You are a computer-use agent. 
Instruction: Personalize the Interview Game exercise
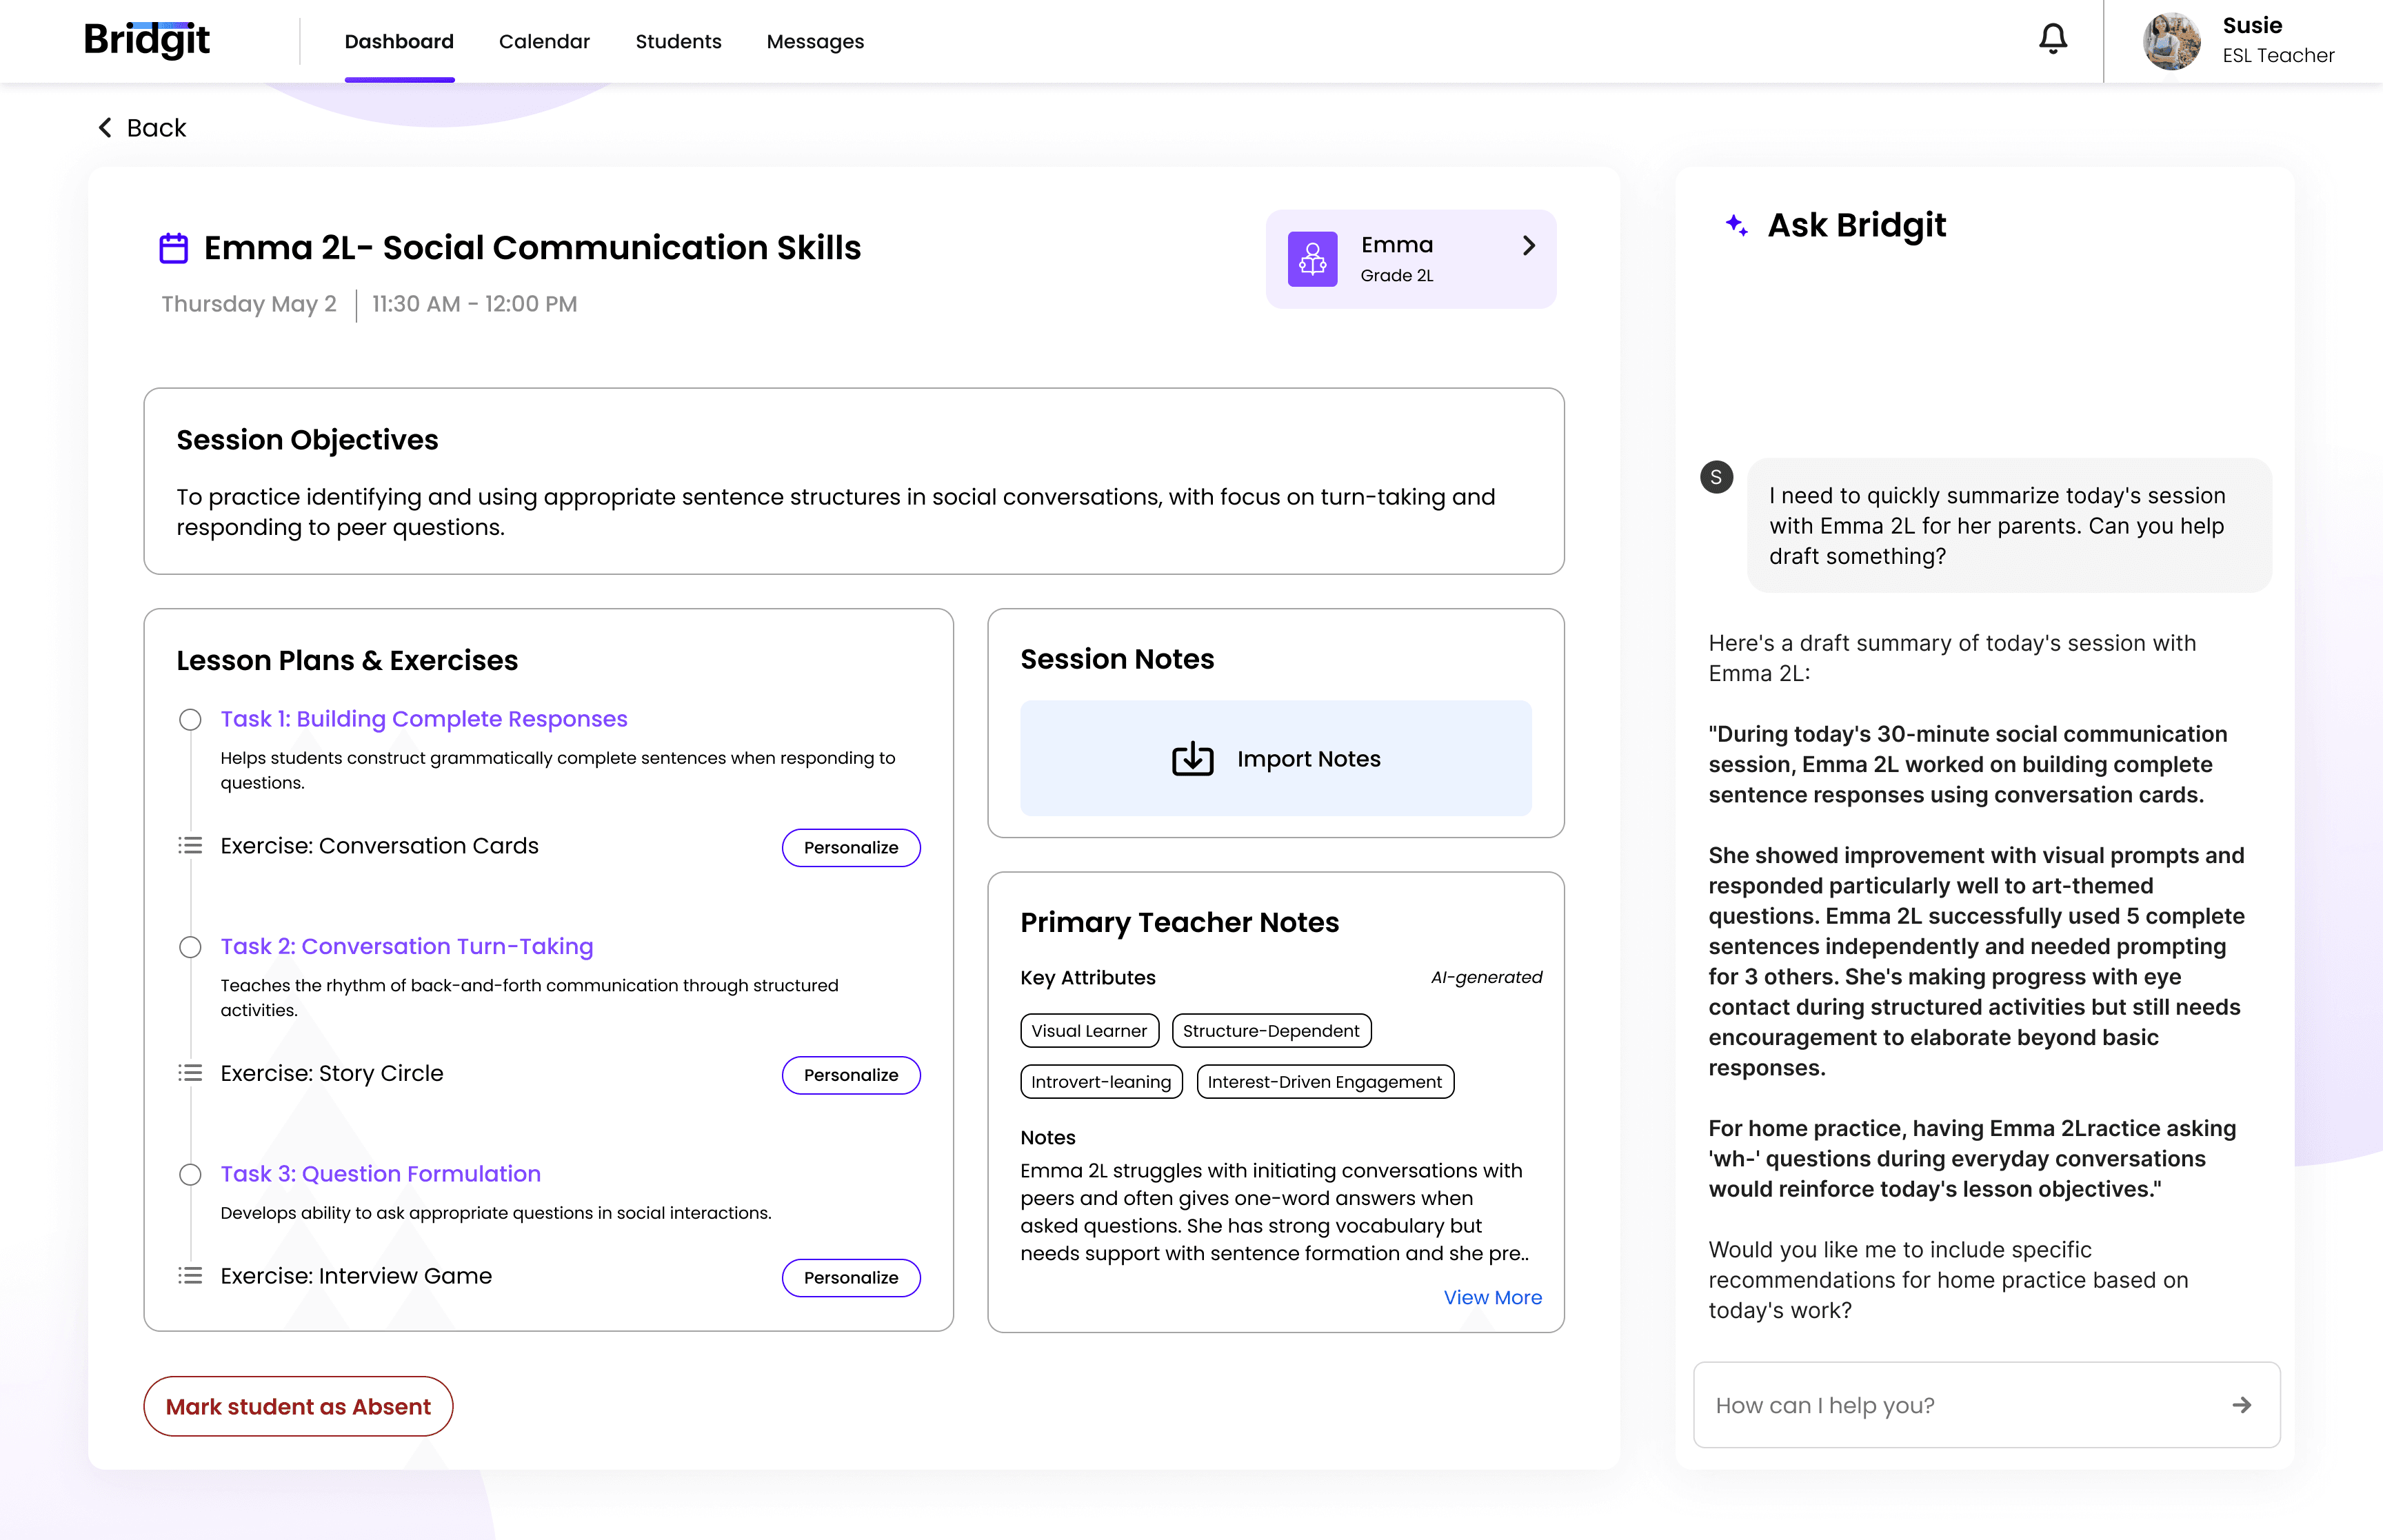click(x=851, y=1278)
